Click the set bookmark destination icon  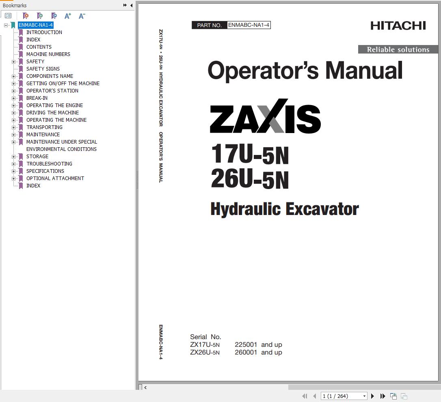click(54, 16)
